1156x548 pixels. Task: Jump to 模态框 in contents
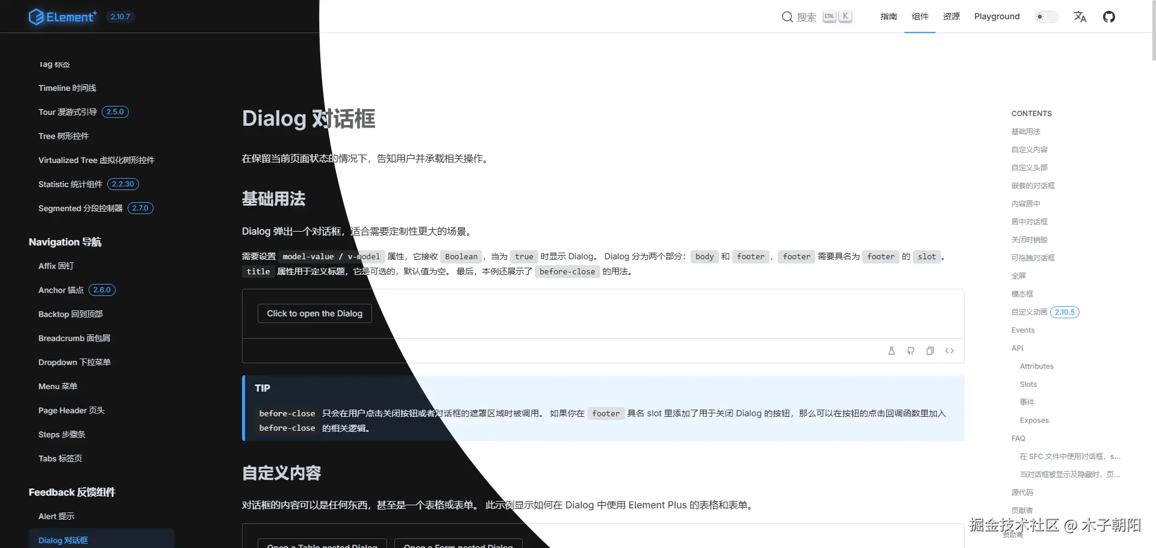pos(1022,294)
